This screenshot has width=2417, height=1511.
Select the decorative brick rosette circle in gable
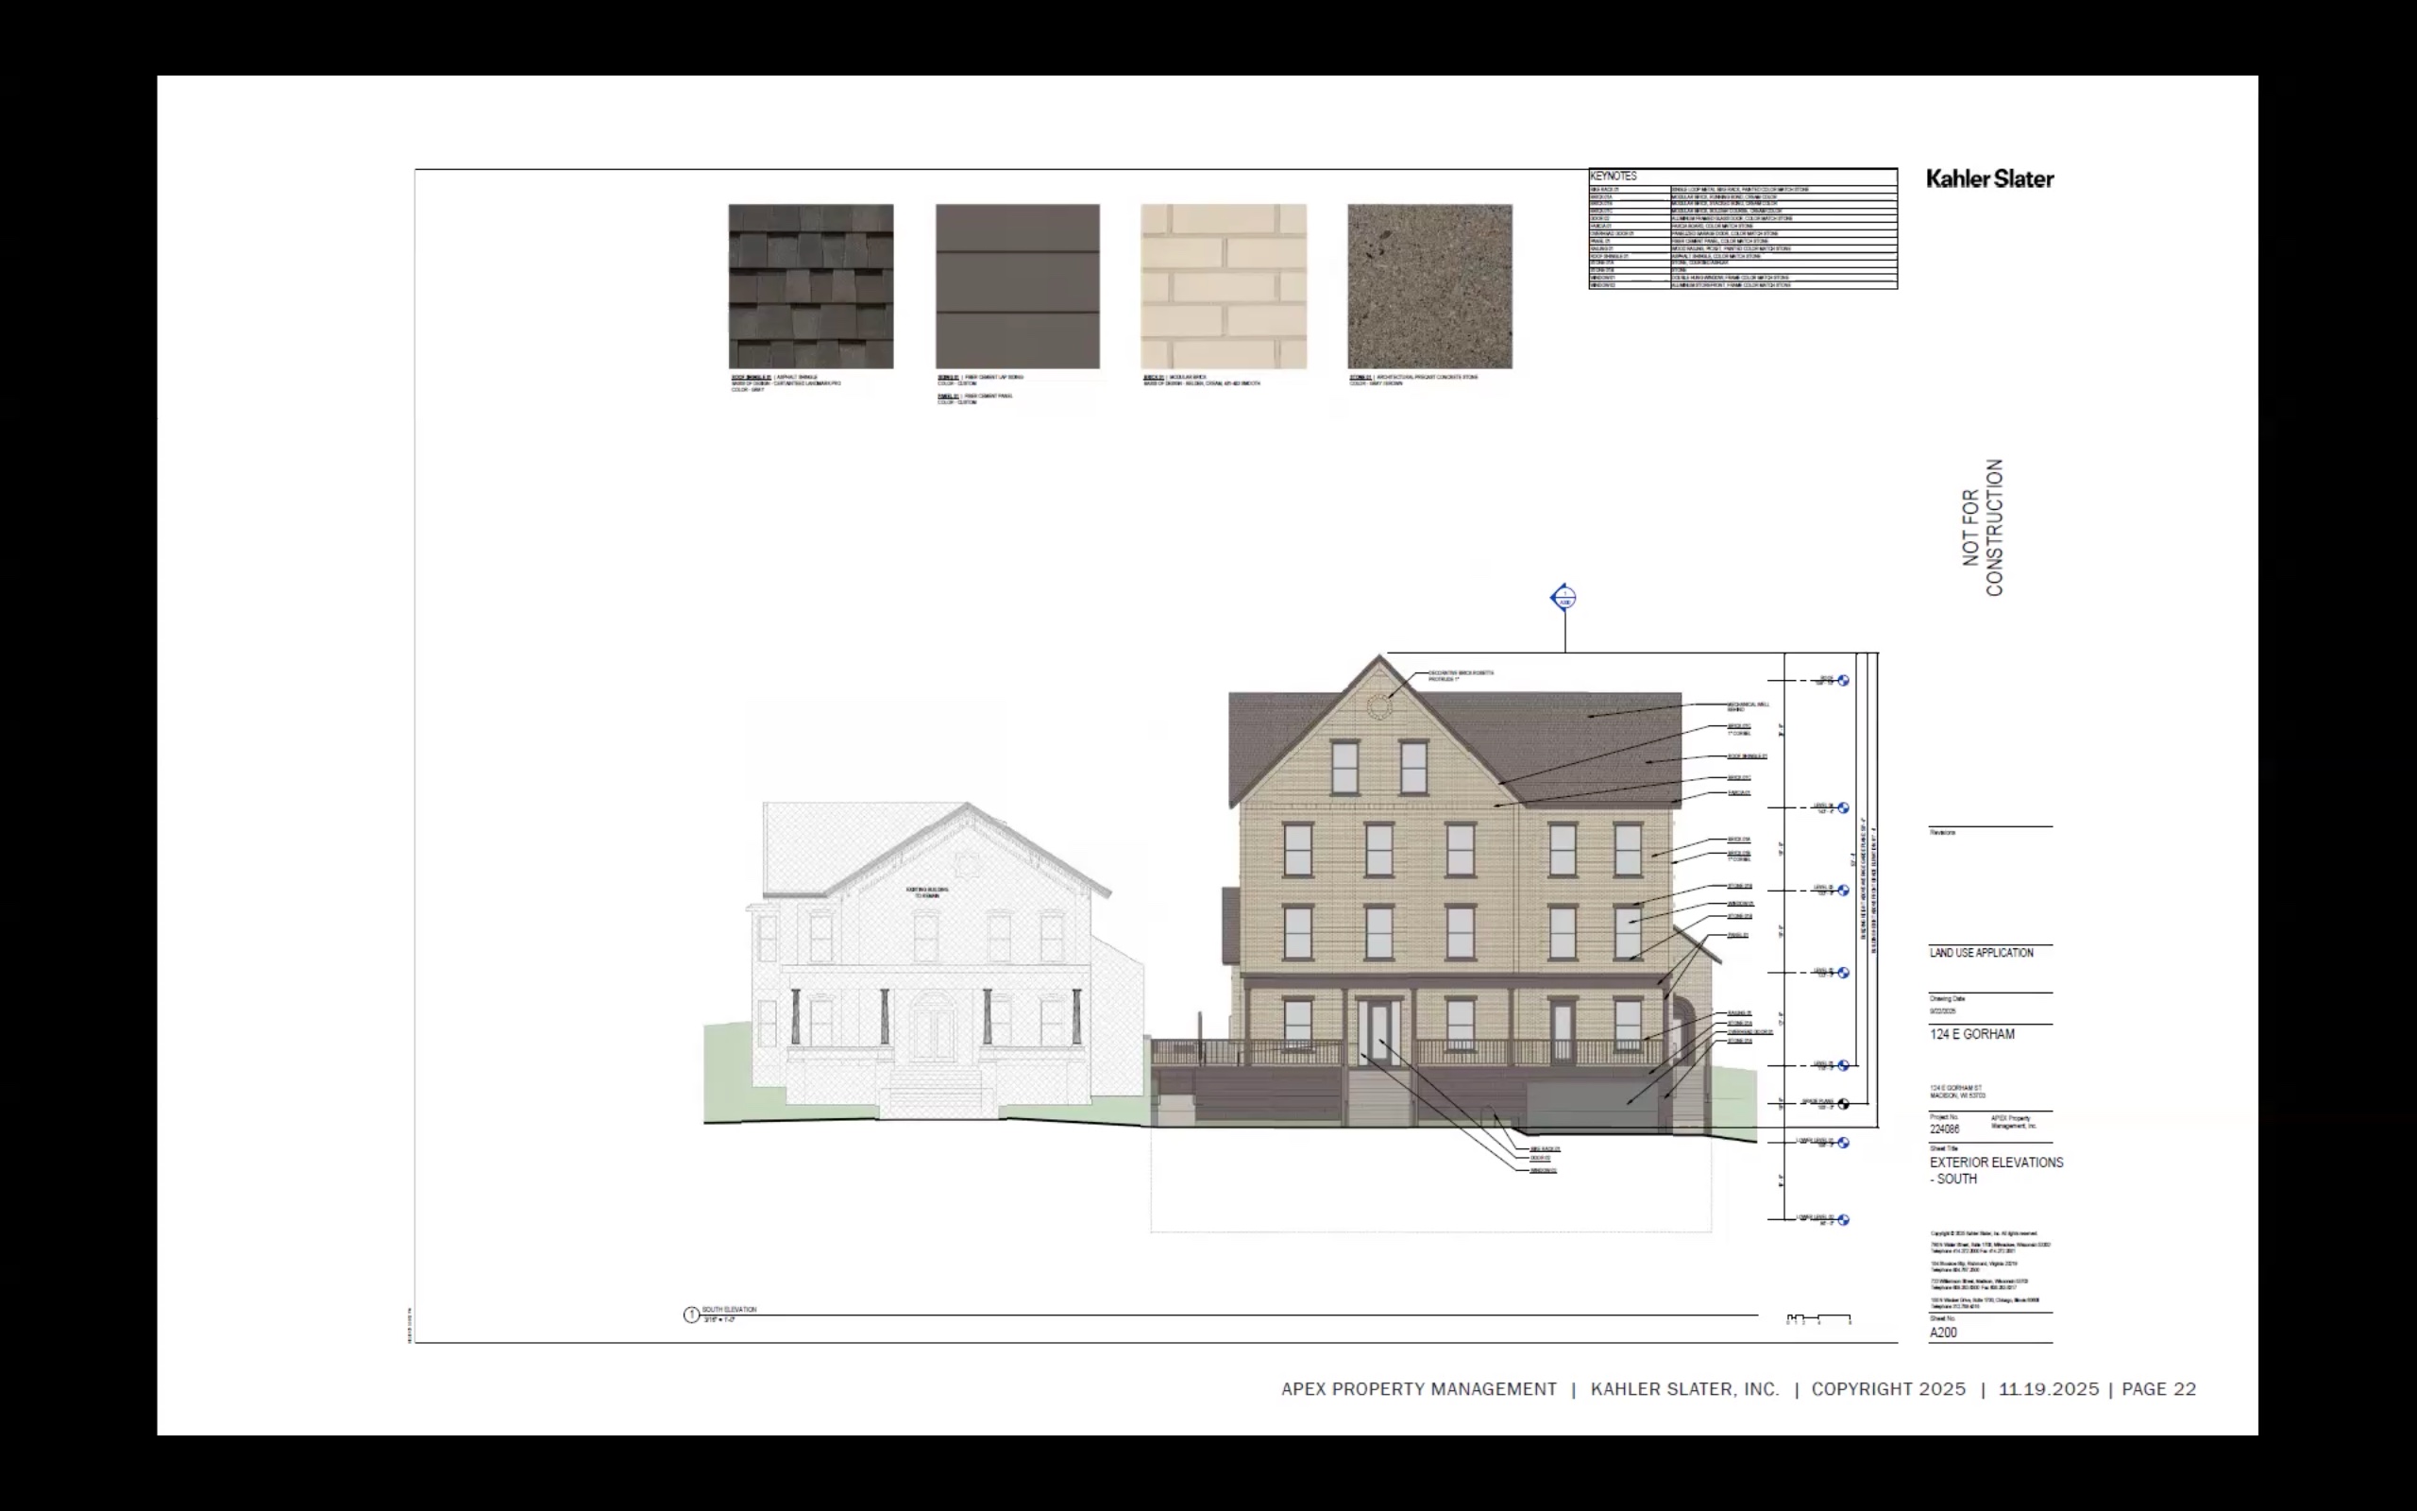(1378, 707)
